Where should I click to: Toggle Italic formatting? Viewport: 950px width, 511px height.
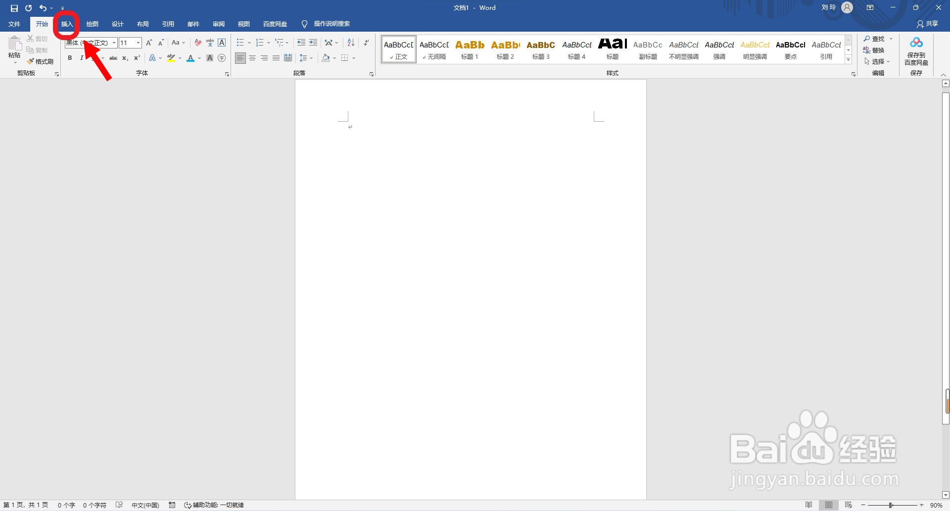[82, 58]
